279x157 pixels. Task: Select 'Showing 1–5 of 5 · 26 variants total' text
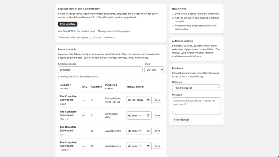(78, 76)
